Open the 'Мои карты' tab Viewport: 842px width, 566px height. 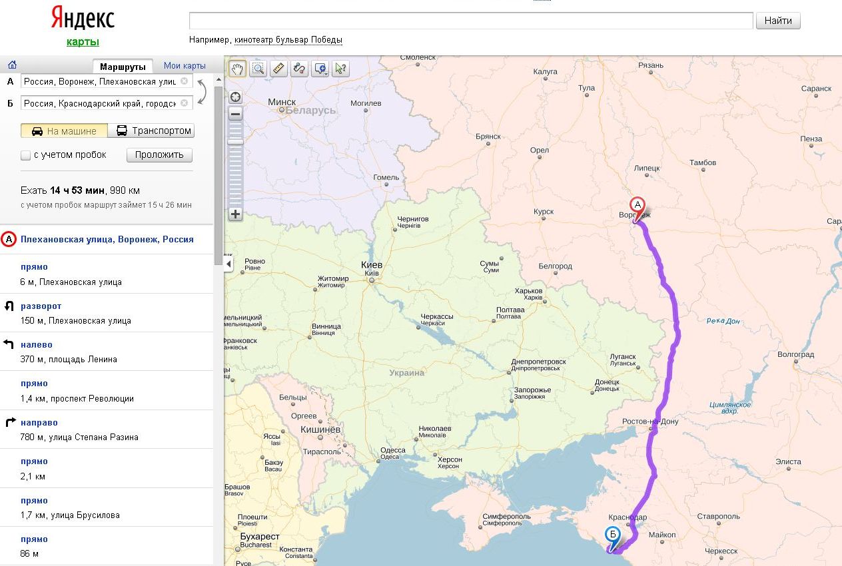tap(185, 66)
